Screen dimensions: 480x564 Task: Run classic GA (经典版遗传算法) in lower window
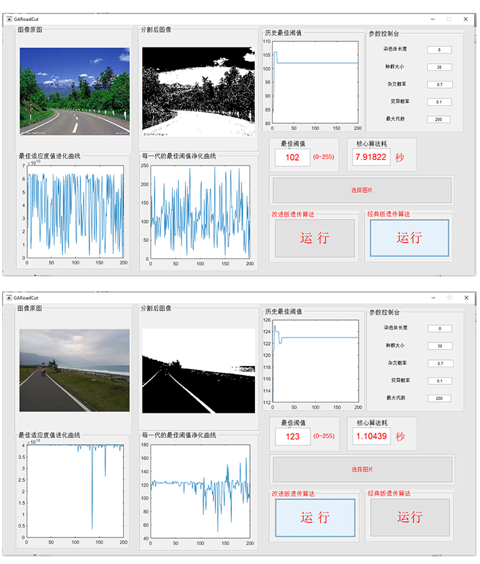[x=410, y=517]
